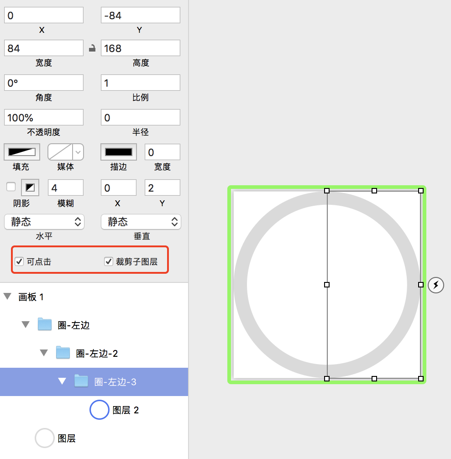Click the 圈-左边 folder icon
451x459 pixels.
pyautogui.click(x=45, y=324)
